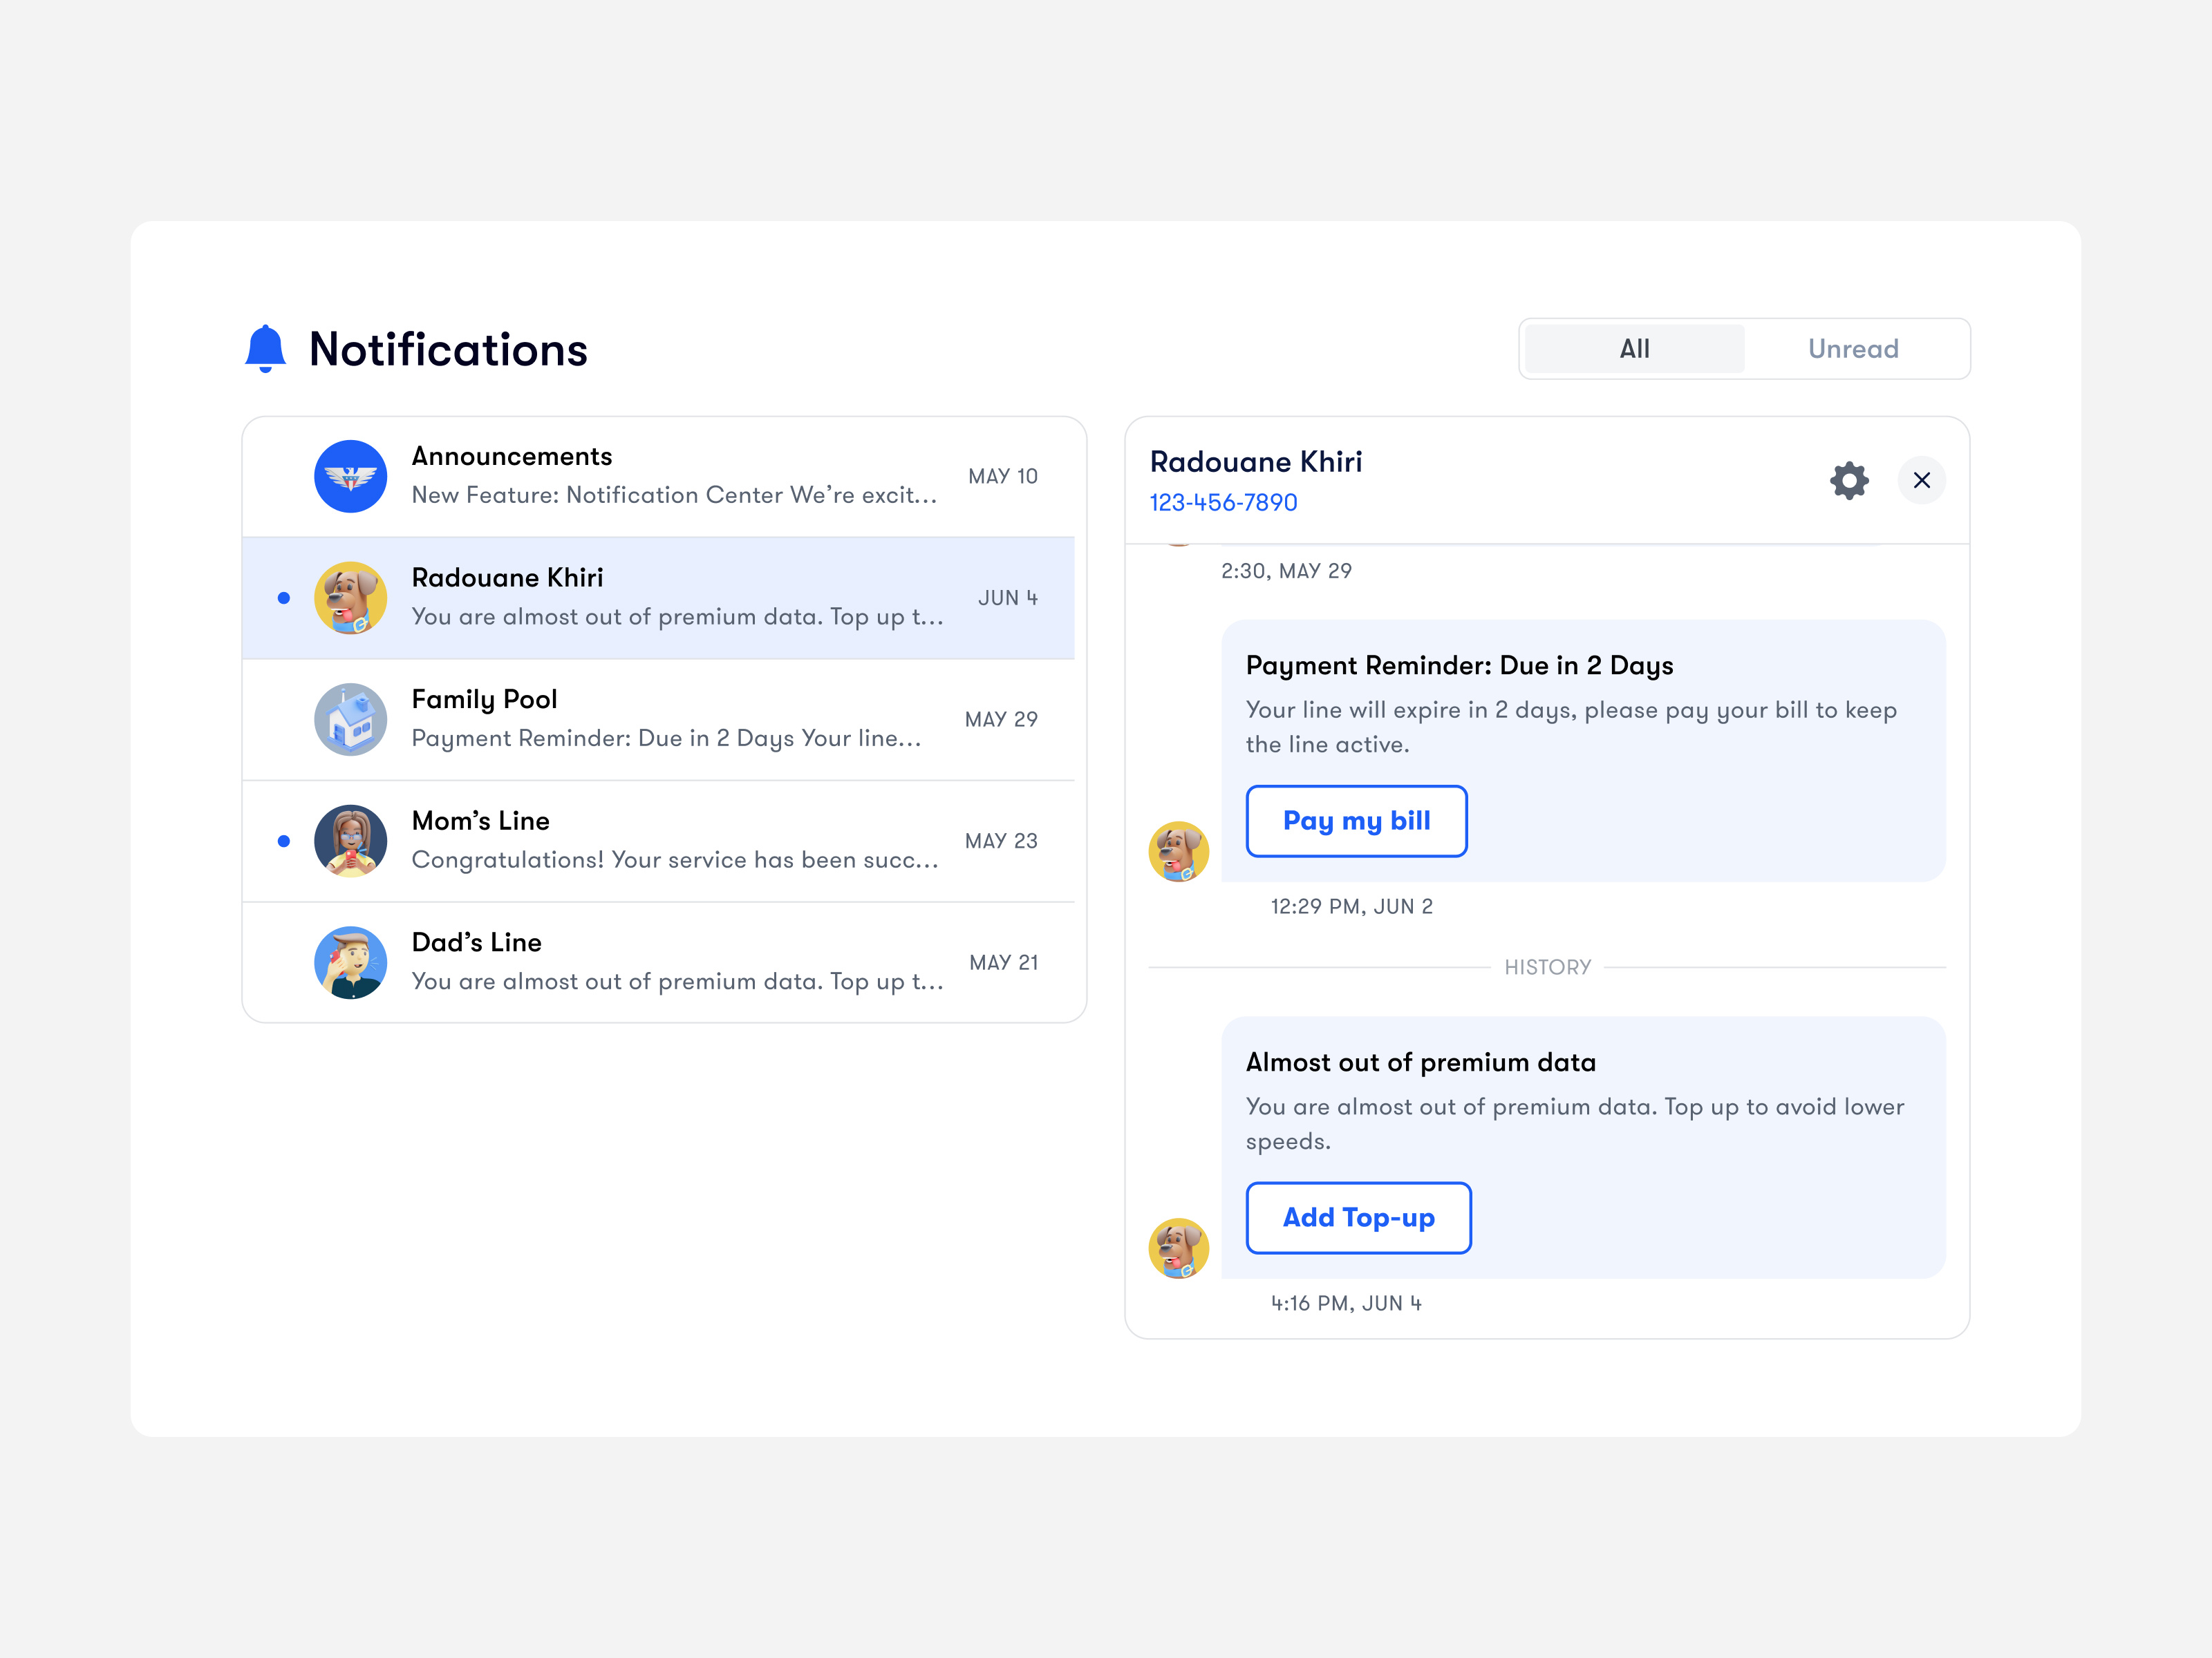
Task: Click the Family Pool house icon
Action: 350,718
